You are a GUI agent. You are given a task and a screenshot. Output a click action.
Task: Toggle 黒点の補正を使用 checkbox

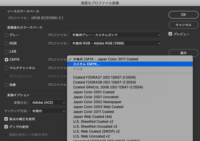click(x=6, y=119)
